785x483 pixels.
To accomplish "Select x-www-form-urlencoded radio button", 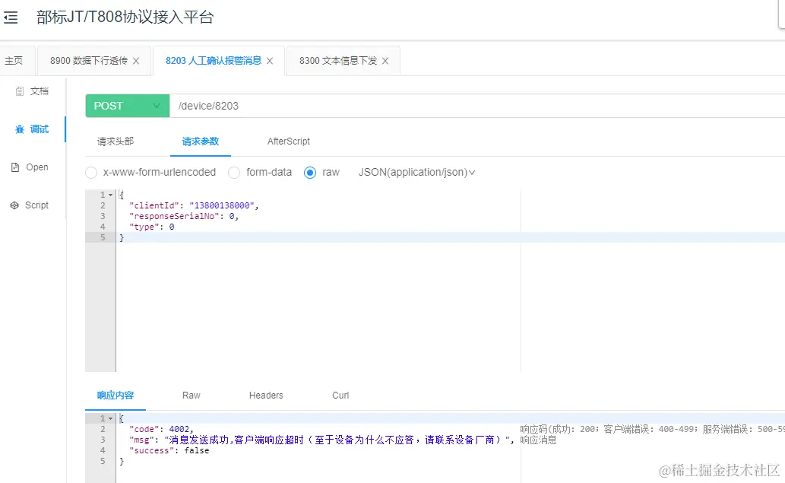I will tap(91, 173).
